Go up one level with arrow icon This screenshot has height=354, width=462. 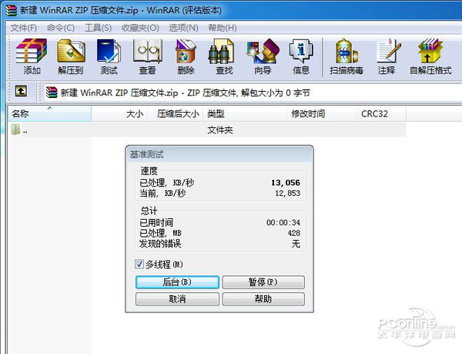[x=21, y=91]
